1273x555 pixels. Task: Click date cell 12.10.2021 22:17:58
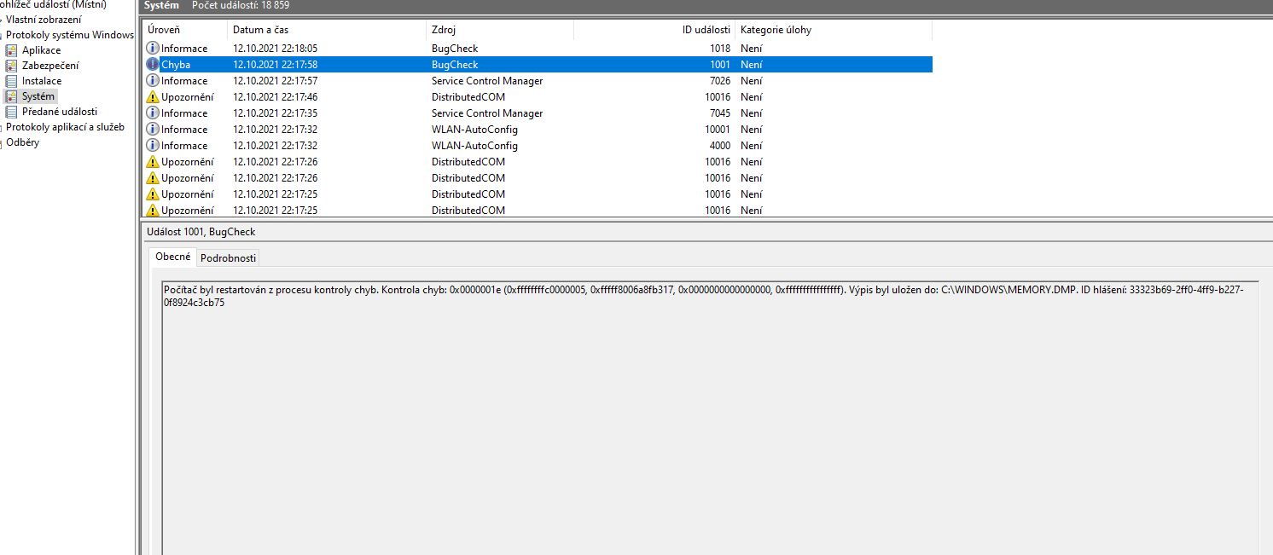[275, 65]
